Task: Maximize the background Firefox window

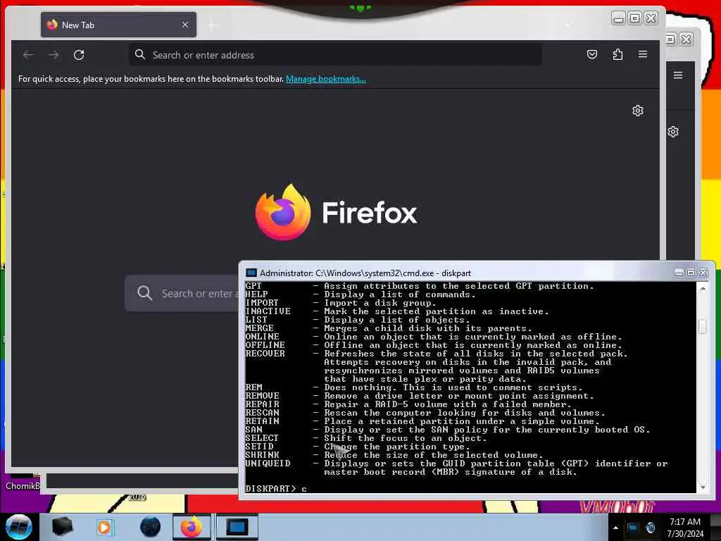Action: coord(671,39)
